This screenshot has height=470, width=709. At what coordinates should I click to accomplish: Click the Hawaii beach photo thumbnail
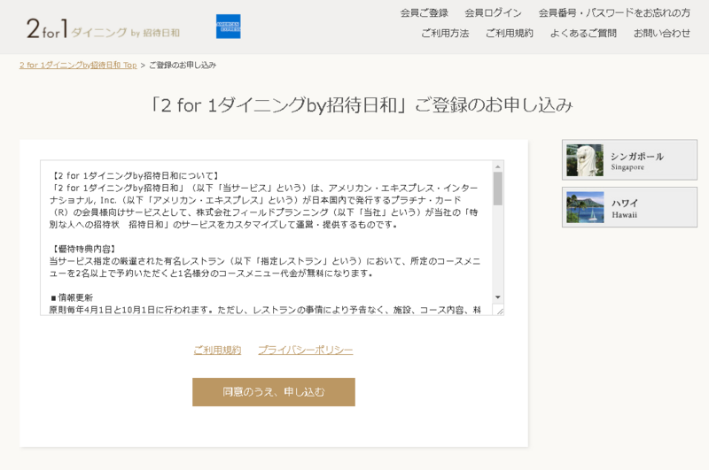585,207
